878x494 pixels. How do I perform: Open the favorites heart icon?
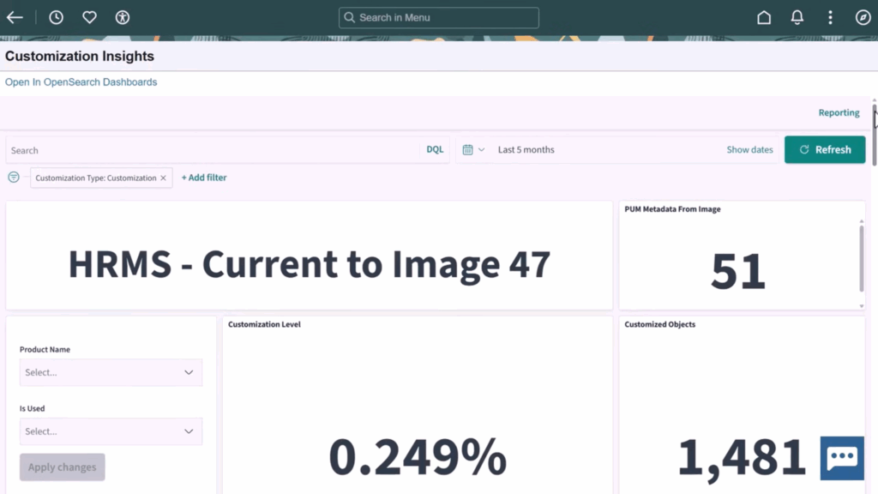[x=89, y=17]
